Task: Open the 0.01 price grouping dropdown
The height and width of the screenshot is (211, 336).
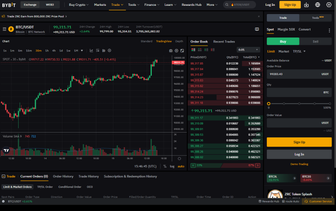Action: tap(248, 50)
